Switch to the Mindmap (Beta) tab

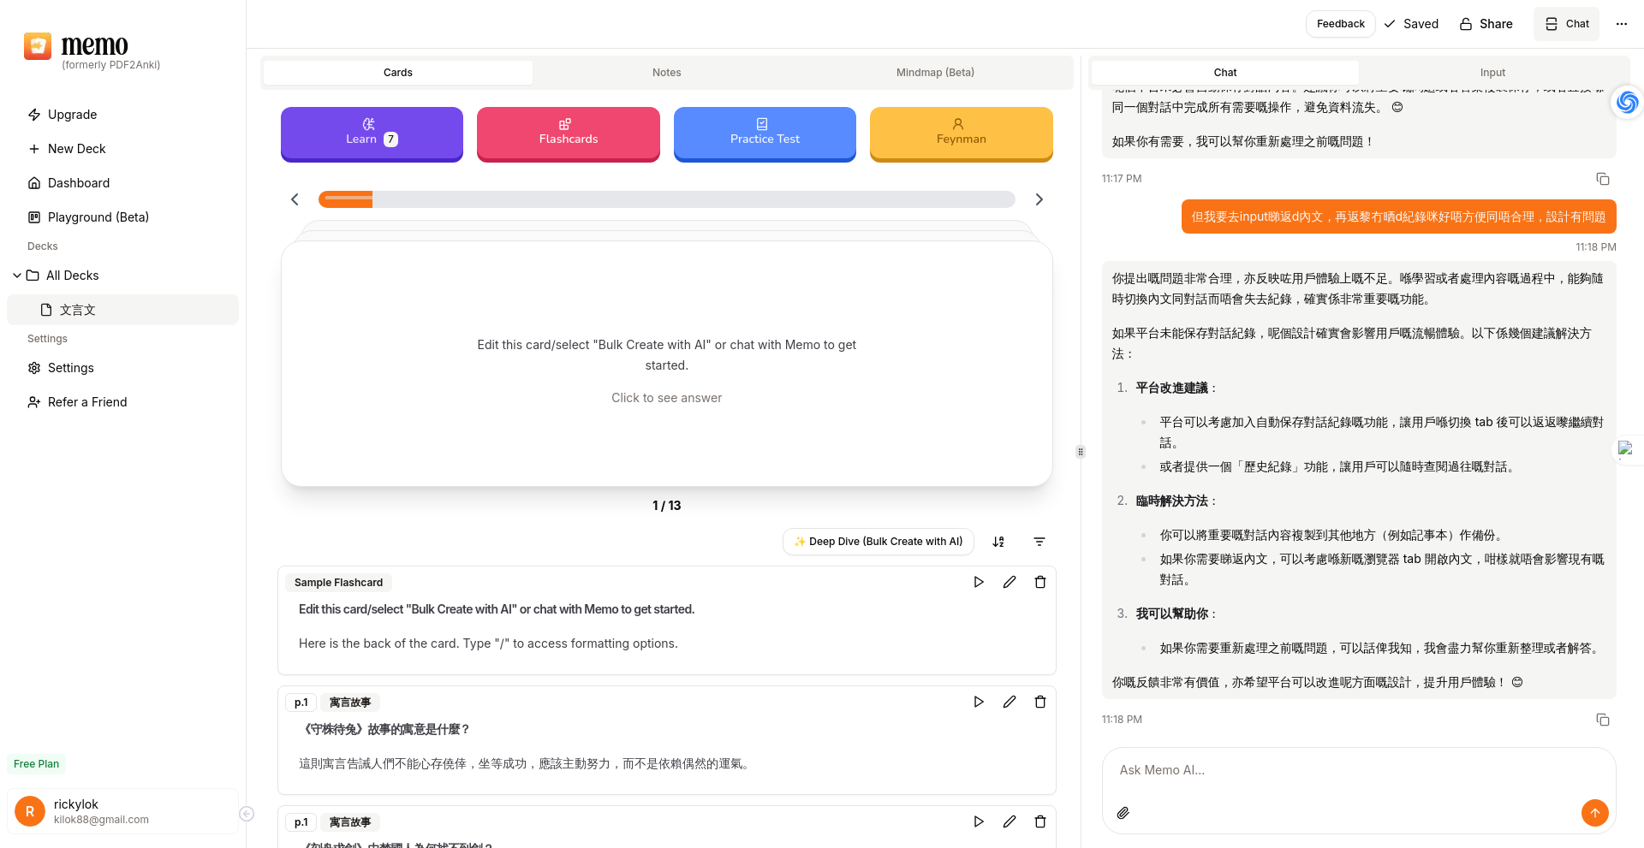pyautogui.click(x=935, y=73)
